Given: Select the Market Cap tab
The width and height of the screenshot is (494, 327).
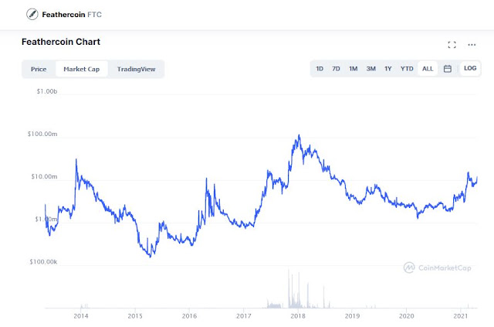Looking at the screenshot, I should tap(82, 69).
